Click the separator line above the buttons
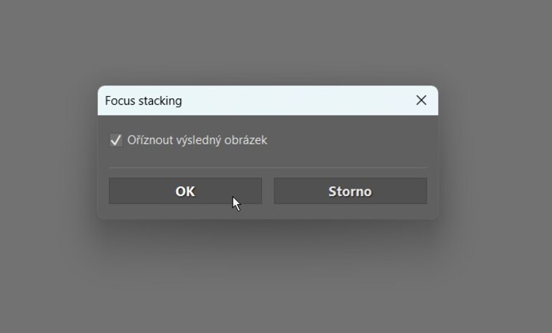 268,168
